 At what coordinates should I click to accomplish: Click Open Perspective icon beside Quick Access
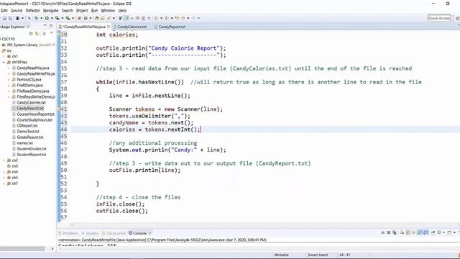(458, 18)
